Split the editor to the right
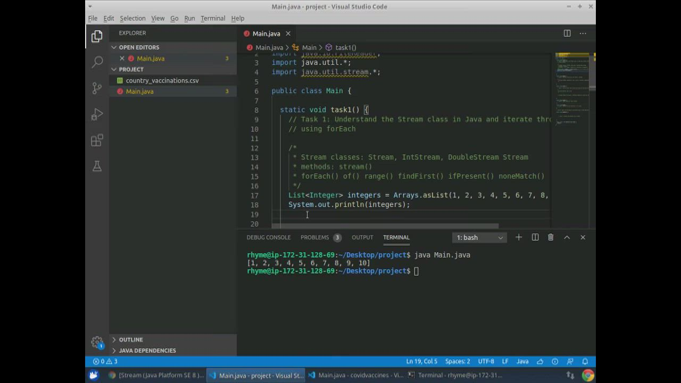Image resolution: width=681 pixels, height=383 pixels. click(x=567, y=34)
